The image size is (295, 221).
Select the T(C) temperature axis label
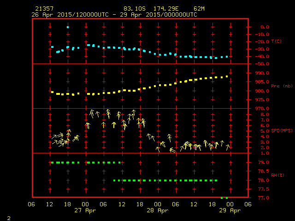[x=276, y=41]
